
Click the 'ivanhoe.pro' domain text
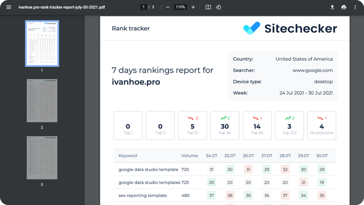(136, 82)
